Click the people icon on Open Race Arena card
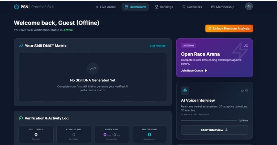 point(246,46)
